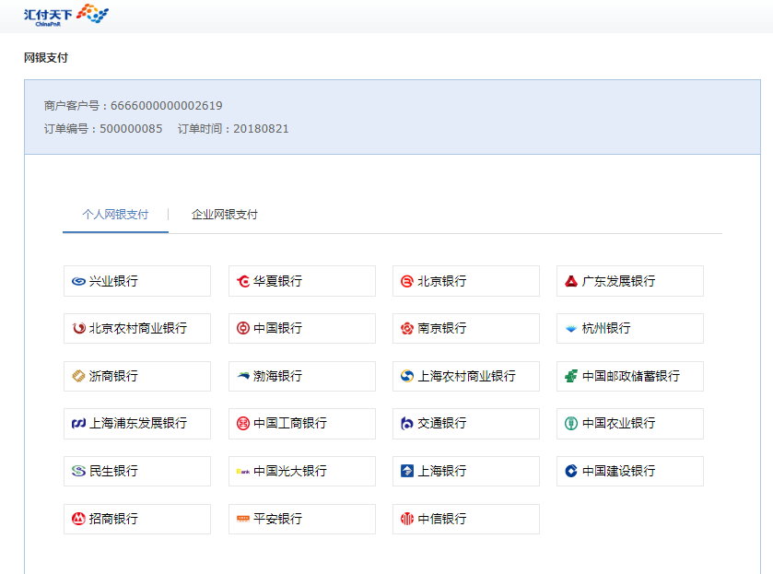This screenshot has width=773, height=574.
Task: Click the 中国邮政储蓄银行 green logo icon
Action: pyautogui.click(x=571, y=376)
